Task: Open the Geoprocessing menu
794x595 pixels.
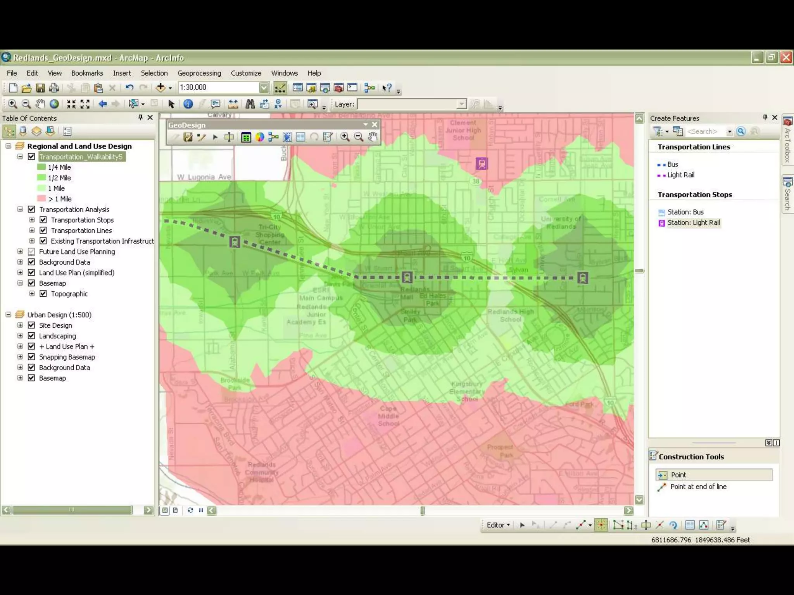Action: tap(199, 73)
